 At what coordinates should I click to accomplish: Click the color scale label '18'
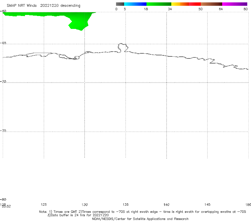click(x=146, y=9)
